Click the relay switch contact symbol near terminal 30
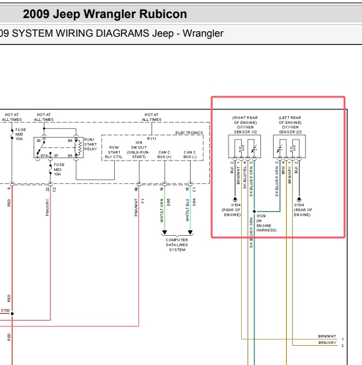 pos(41,147)
